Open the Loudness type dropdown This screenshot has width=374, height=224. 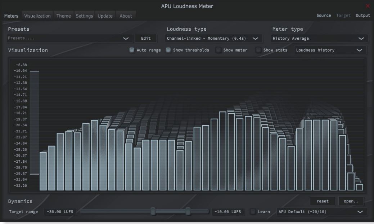[x=214, y=39]
